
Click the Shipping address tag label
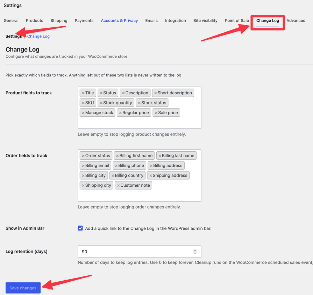coord(170,176)
